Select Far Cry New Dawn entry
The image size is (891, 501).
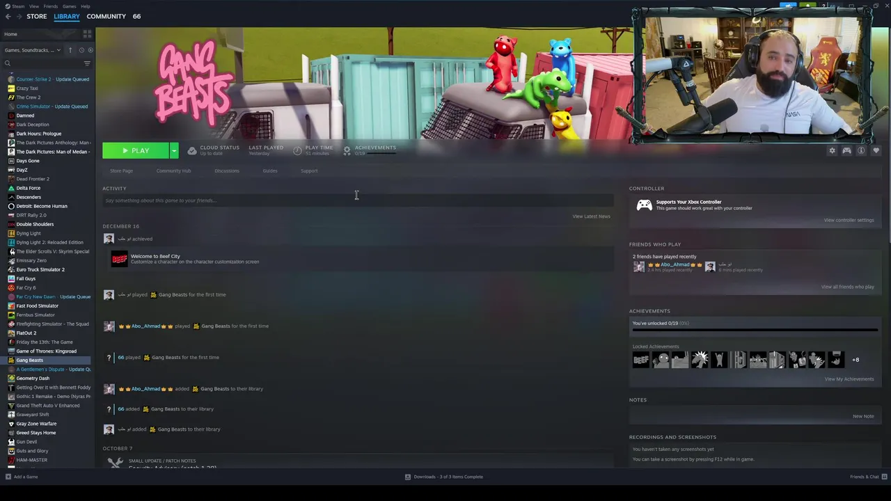[53, 296]
